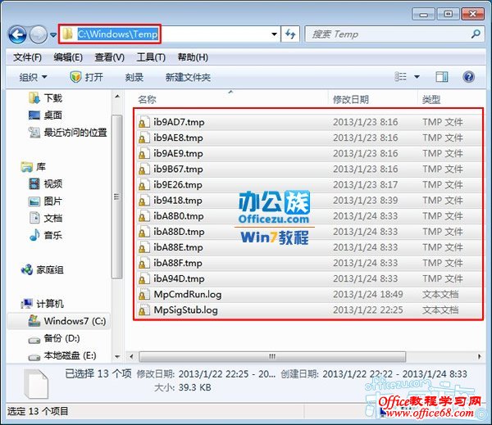The image size is (492, 425).
Task: Open 备份 (D:) drive
Action: point(54,338)
